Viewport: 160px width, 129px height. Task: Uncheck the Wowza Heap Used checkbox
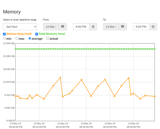(4, 34)
